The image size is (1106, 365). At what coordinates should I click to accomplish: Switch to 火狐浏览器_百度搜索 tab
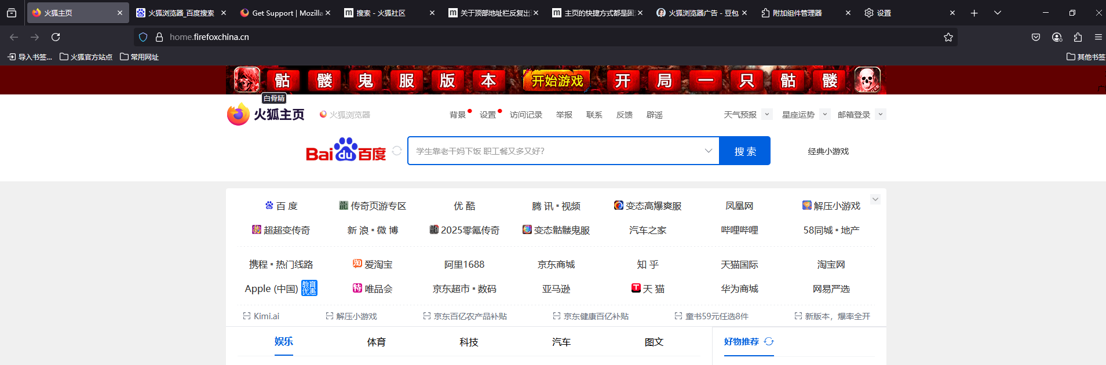point(180,13)
